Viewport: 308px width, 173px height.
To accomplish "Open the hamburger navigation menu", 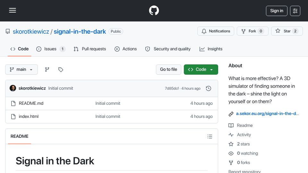I will click(x=13, y=10).
